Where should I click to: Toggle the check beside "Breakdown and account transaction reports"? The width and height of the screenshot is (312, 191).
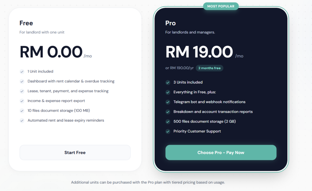(168, 112)
